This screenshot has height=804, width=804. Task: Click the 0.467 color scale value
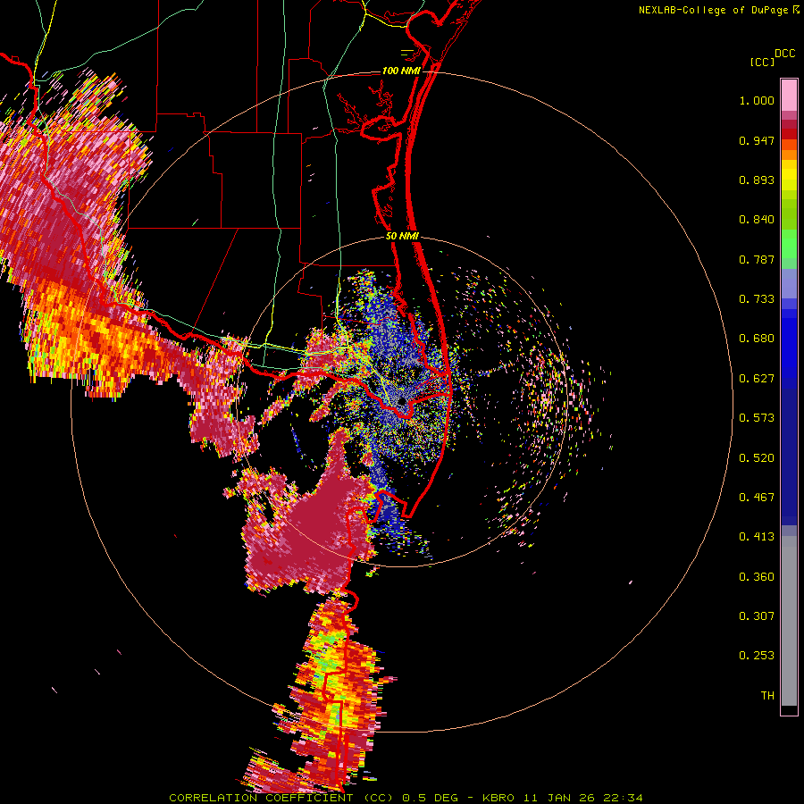(757, 498)
